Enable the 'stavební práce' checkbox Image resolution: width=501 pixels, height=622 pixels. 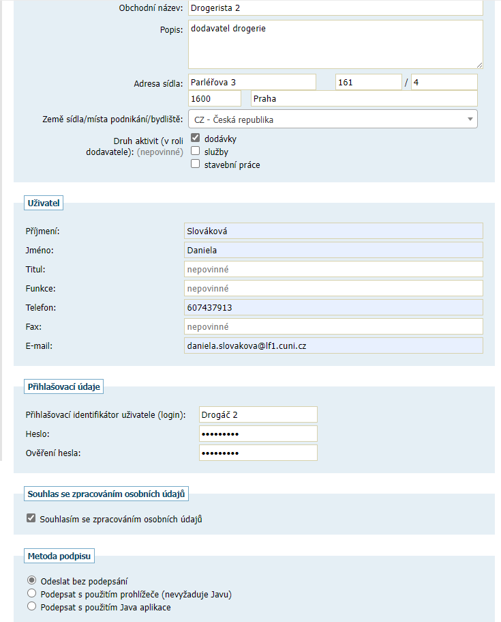(196, 165)
